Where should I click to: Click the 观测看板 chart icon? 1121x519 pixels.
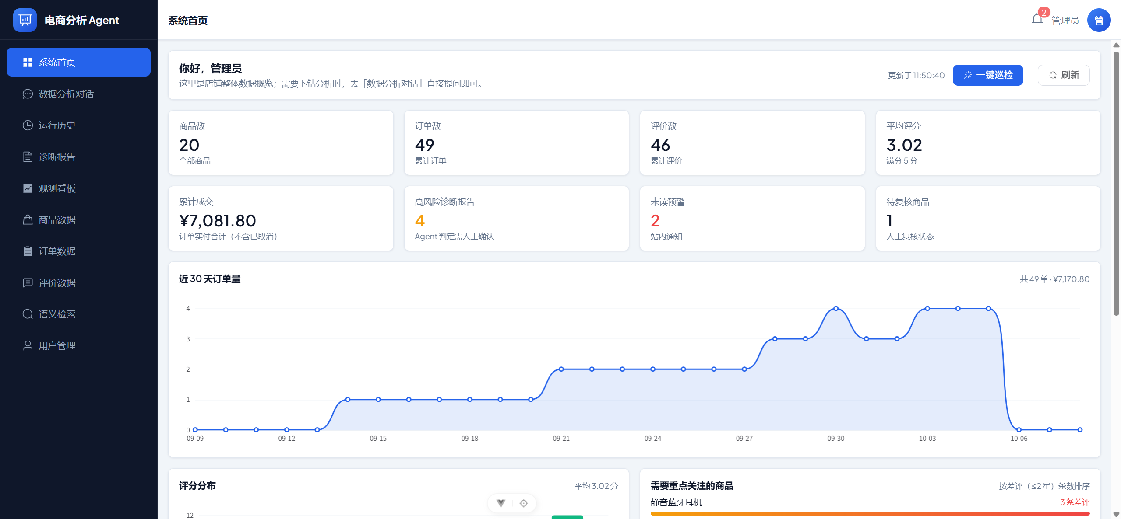tap(28, 188)
